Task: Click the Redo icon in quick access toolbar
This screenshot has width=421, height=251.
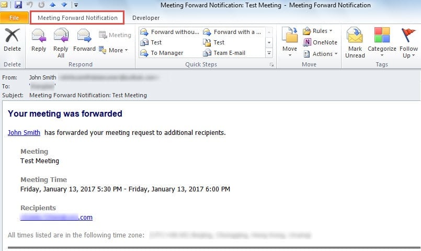Action: point(41,5)
